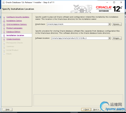Image resolution: width=126 pixels, height=113 pixels.
Task: Select the Installation Location step
Action: (15, 35)
